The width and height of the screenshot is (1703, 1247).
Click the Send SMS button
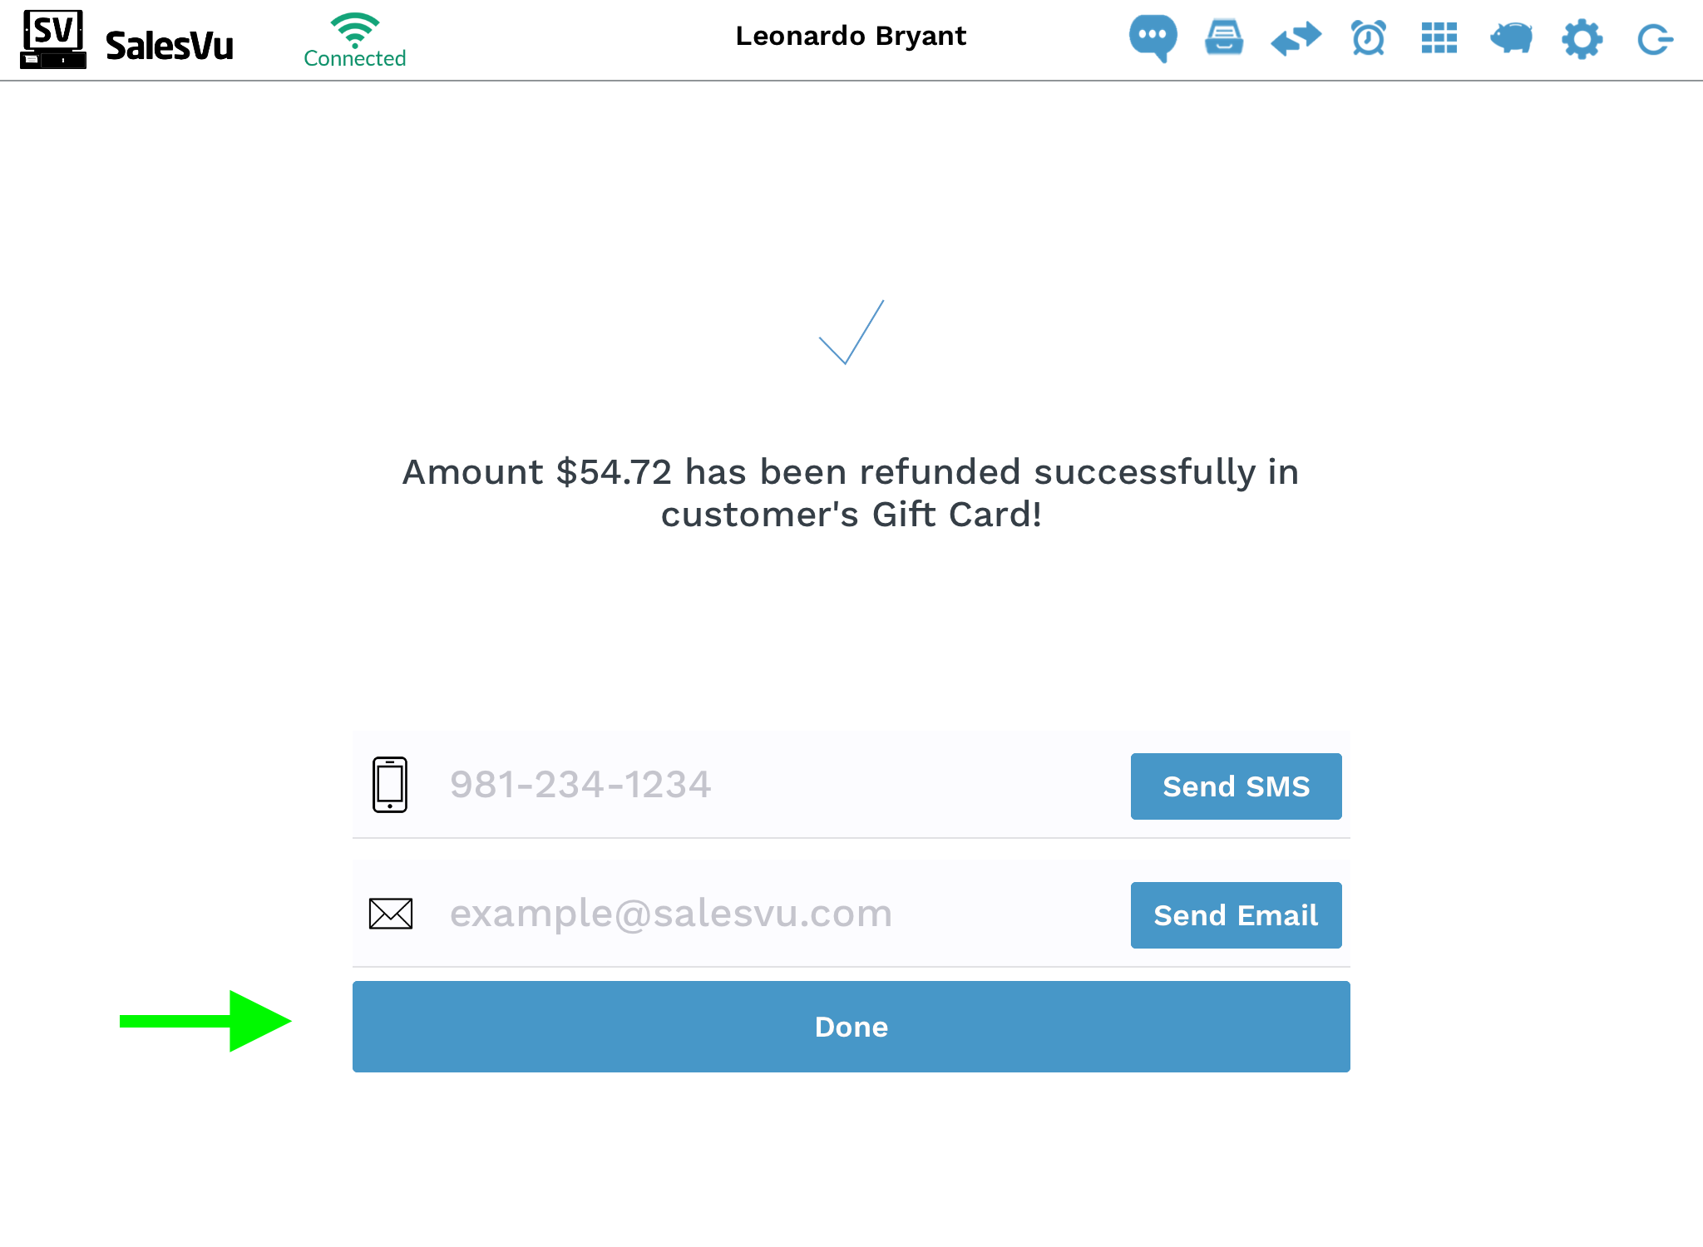pyautogui.click(x=1236, y=786)
